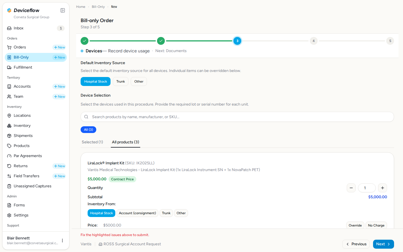Set LiraLock inventory from Account (consignment)

point(137,213)
